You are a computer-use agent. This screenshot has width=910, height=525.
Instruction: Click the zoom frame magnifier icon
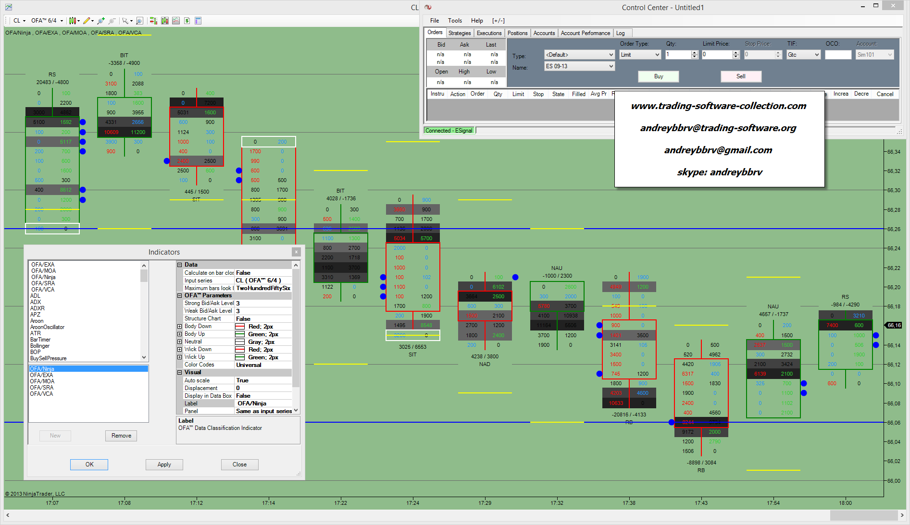pos(139,21)
